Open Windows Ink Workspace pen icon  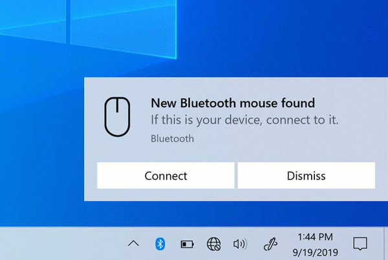click(x=270, y=244)
